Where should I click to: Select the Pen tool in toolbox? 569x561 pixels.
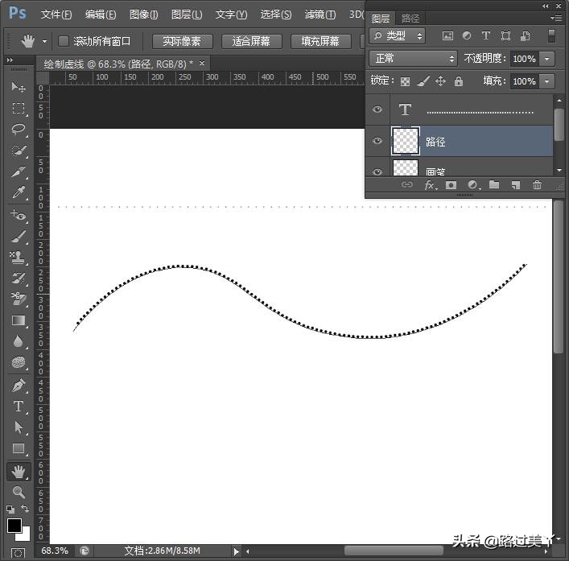pyautogui.click(x=19, y=386)
